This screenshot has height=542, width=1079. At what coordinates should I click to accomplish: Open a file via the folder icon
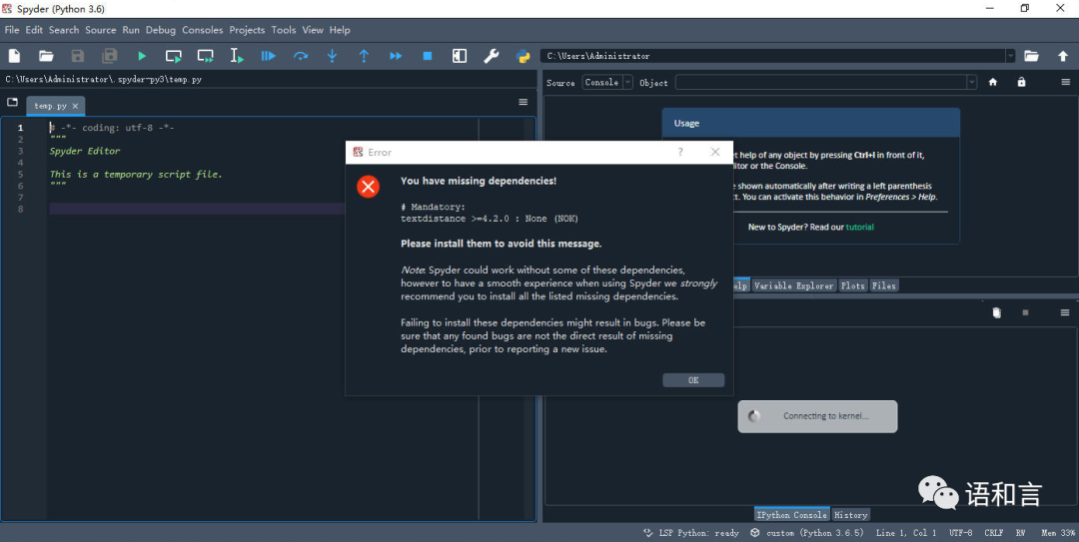coord(46,56)
